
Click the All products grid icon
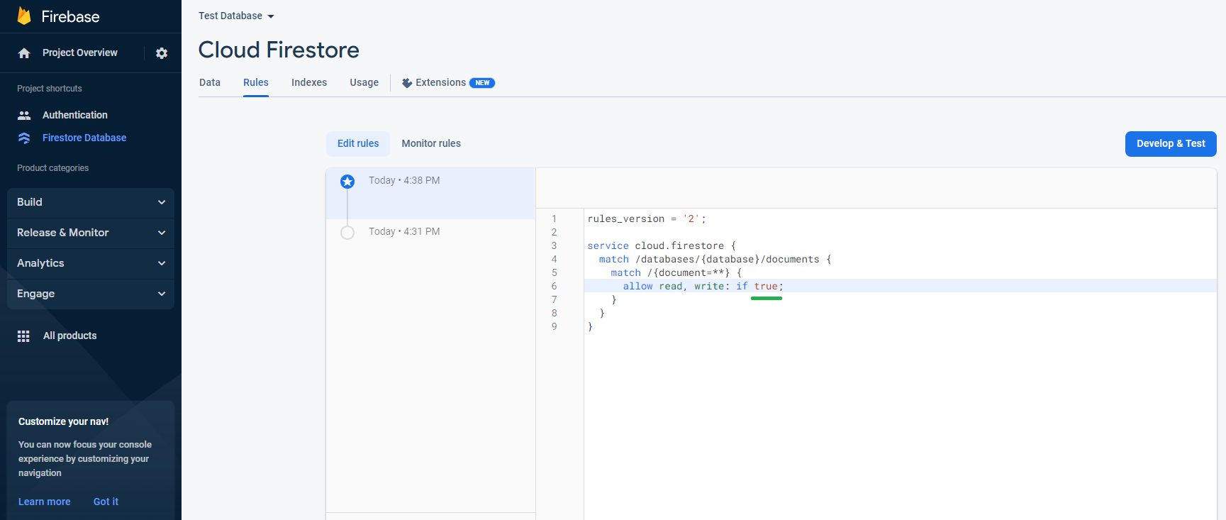click(x=23, y=336)
